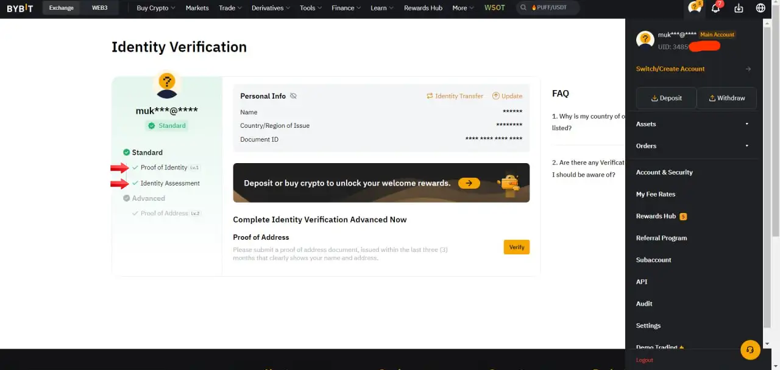This screenshot has width=780, height=370.
Task: Switch to the Exchange tab
Action: (x=62, y=8)
